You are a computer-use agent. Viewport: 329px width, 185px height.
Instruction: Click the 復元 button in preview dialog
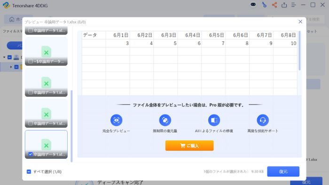tap(283, 171)
